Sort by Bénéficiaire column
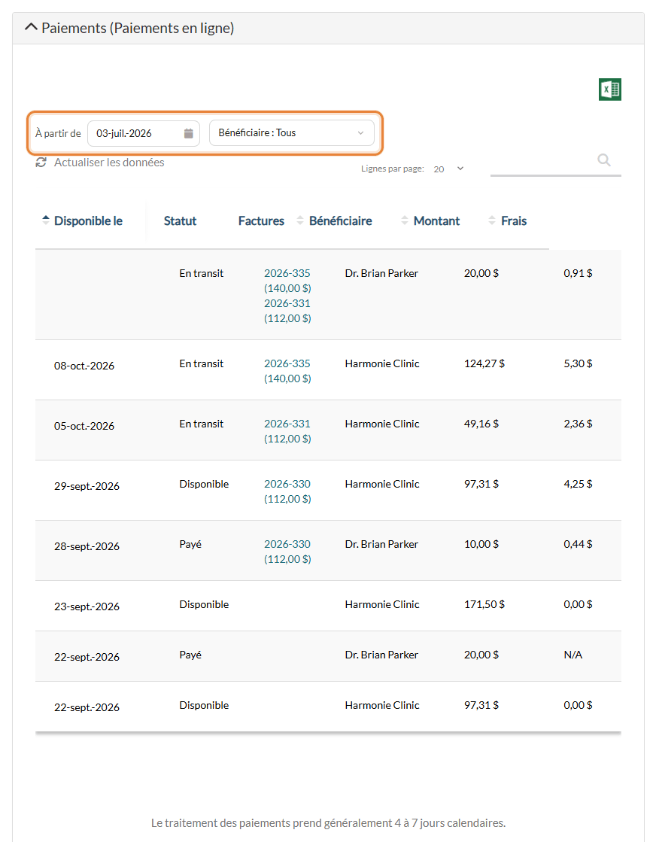The height and width of the screenshot is (842, 656). click(x=335, y=220)
